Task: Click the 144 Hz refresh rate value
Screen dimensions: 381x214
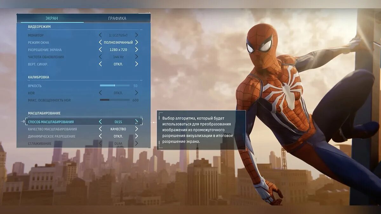Action: [x=118, y=57]
